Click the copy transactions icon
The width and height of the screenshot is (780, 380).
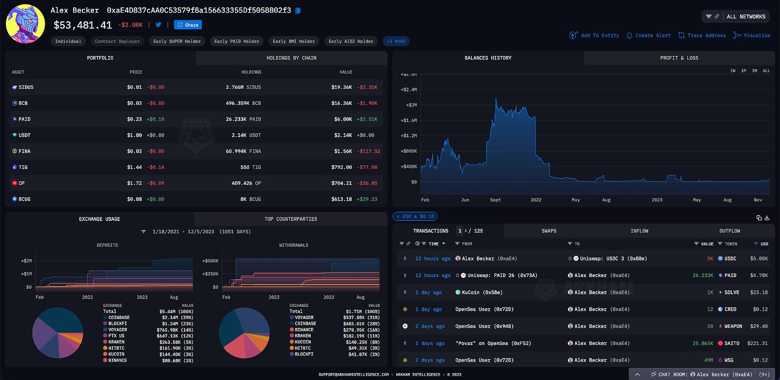pos(759,218)
